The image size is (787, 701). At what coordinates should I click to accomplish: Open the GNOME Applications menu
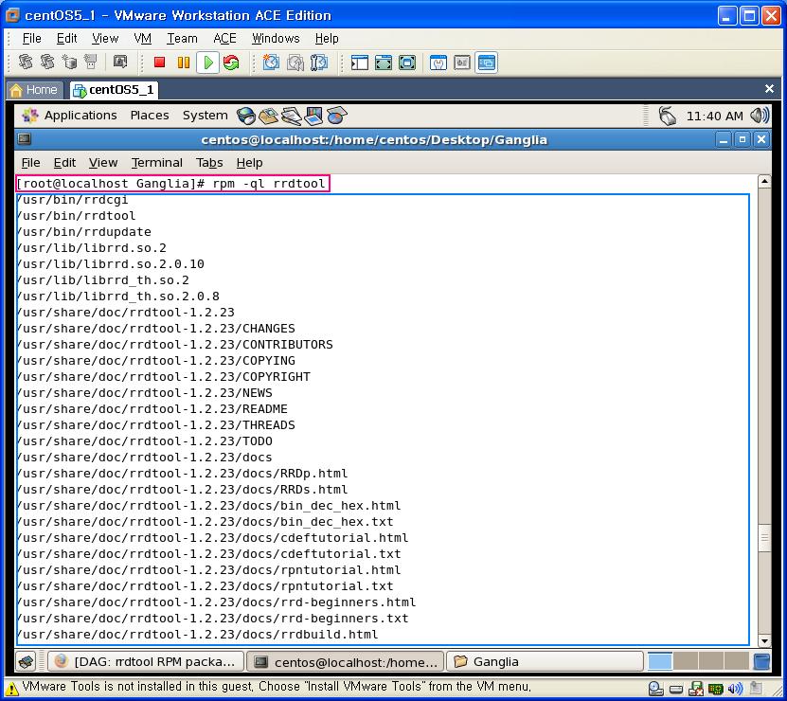click(70, 116)
